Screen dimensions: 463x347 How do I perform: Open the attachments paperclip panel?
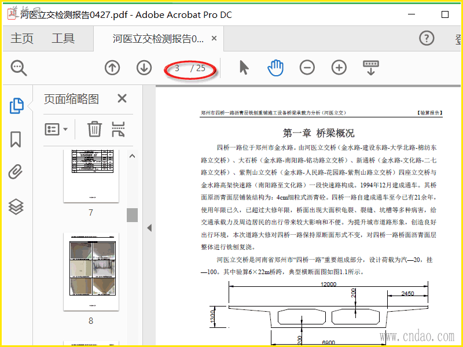coord(16,172)
